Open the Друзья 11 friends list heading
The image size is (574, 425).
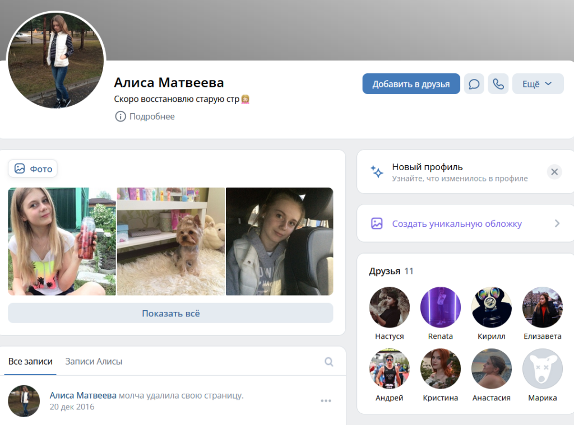click(x=391, y=271)
